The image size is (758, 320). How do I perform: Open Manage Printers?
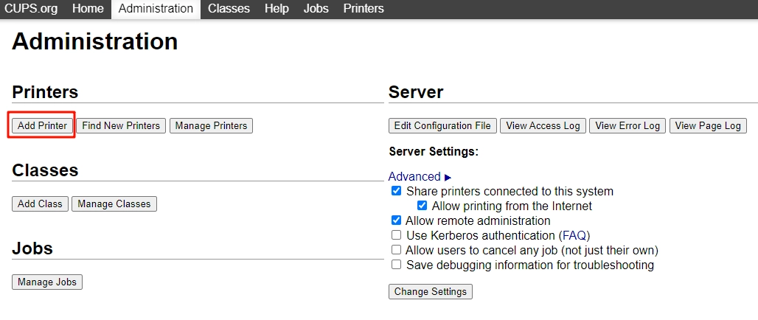(x=211, y=126)
